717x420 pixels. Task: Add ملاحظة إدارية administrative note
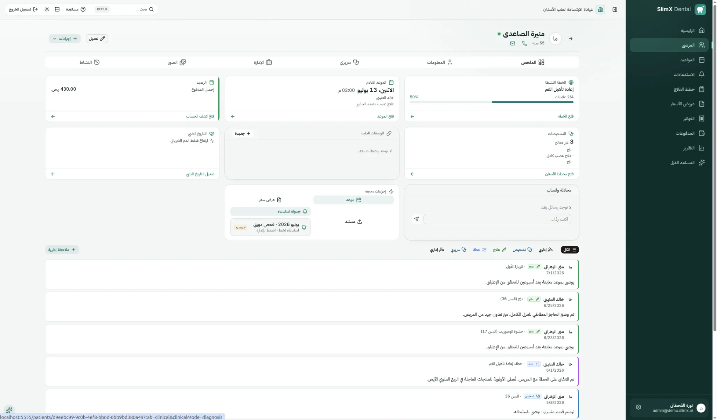(62, 250)
